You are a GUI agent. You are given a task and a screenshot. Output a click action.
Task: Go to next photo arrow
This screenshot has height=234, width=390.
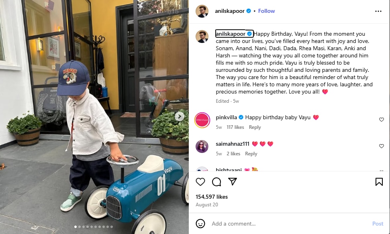point(179,116)
